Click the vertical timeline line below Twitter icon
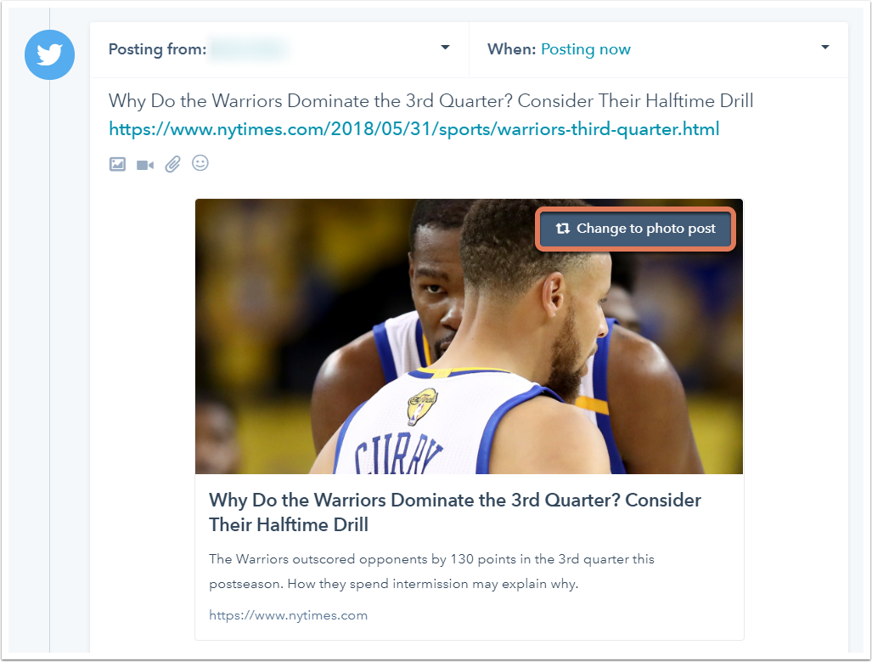Viewport: 872px width, 662px height. (49, 365)
